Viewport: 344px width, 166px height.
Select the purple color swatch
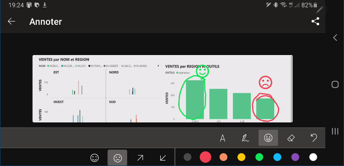click(295, 157)
